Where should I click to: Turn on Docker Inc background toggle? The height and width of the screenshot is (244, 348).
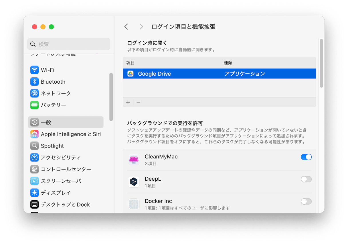tap(306, 201)
